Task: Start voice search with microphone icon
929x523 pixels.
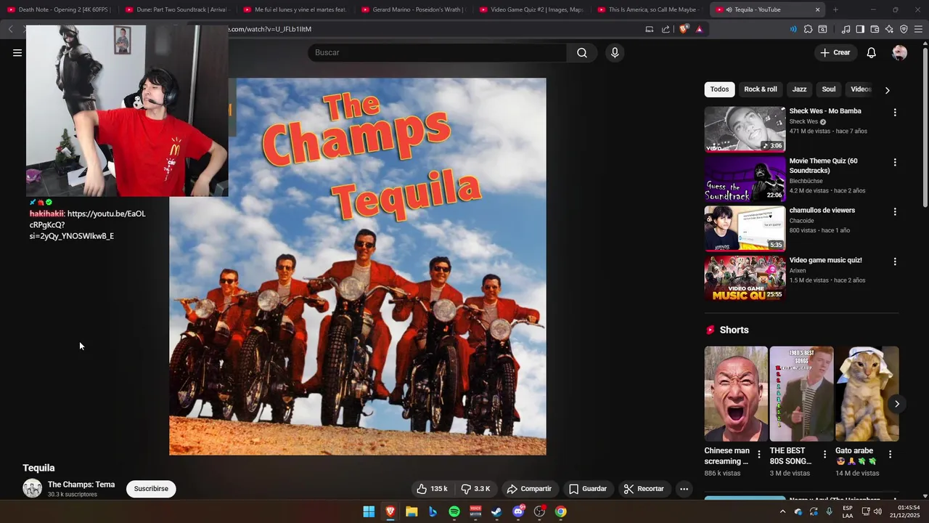Action: (x=615, y=52)
